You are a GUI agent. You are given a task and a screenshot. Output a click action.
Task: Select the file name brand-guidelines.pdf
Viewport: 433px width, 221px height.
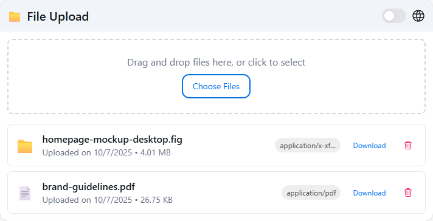click(x=89, y=187)
